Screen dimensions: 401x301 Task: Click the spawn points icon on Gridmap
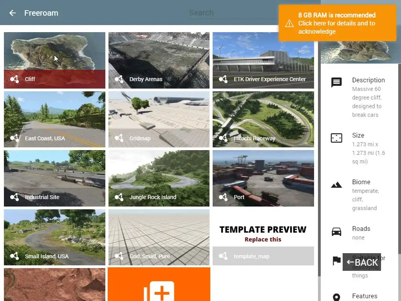tap(119, 138)
